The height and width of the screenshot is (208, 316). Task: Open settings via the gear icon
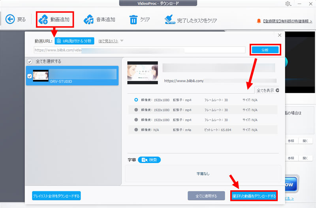[x=288, y=4]
